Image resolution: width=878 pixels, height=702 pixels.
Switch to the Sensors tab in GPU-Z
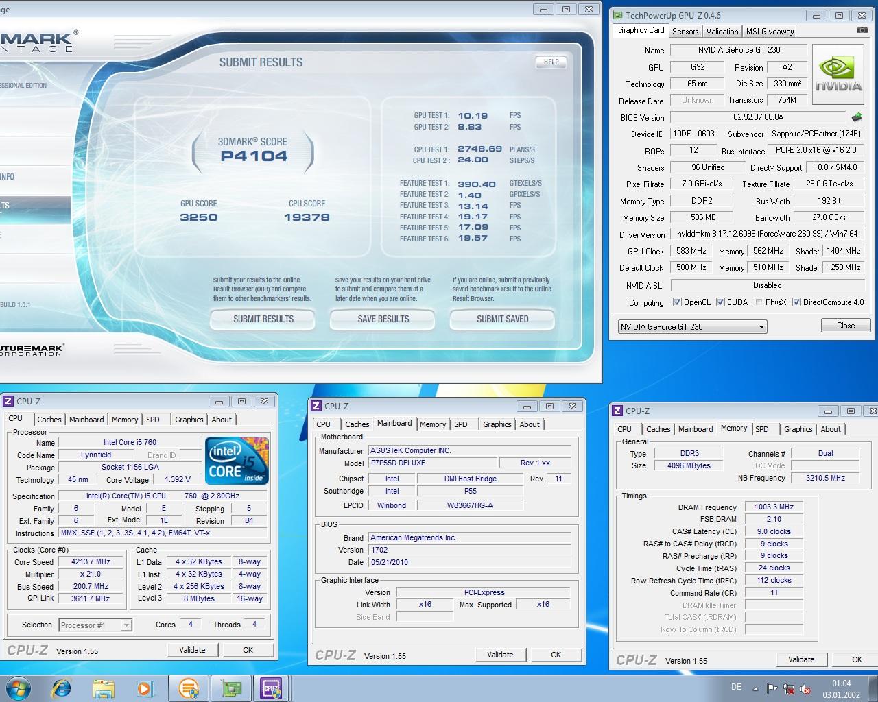coord(685,31)
